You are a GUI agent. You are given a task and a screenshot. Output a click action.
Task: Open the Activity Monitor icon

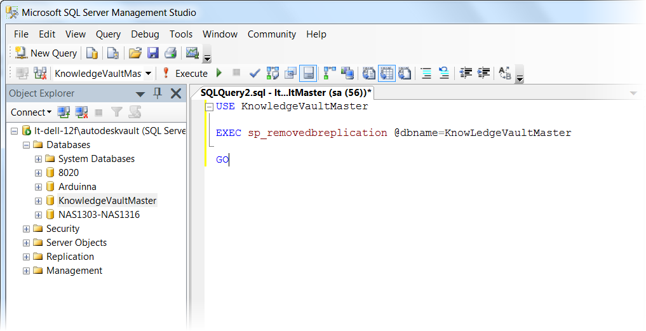[192, 53]
